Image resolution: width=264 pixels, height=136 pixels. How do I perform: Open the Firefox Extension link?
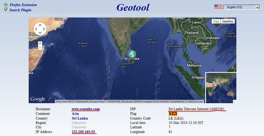pos(23,5)
